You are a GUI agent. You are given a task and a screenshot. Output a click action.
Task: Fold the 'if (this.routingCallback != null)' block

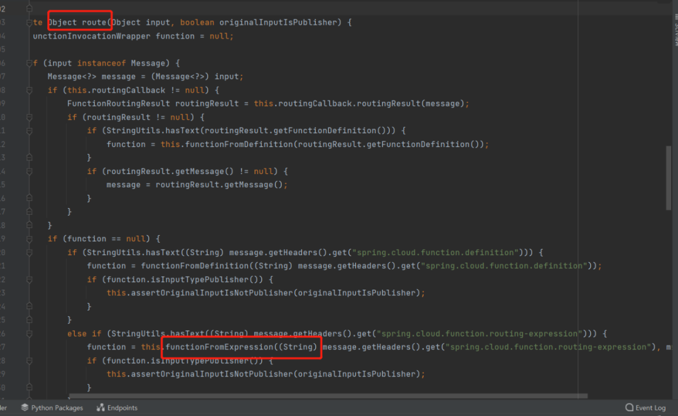(30, 90)
